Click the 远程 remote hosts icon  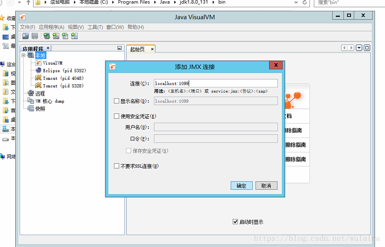pyautogui.click(x=30, y=93)
